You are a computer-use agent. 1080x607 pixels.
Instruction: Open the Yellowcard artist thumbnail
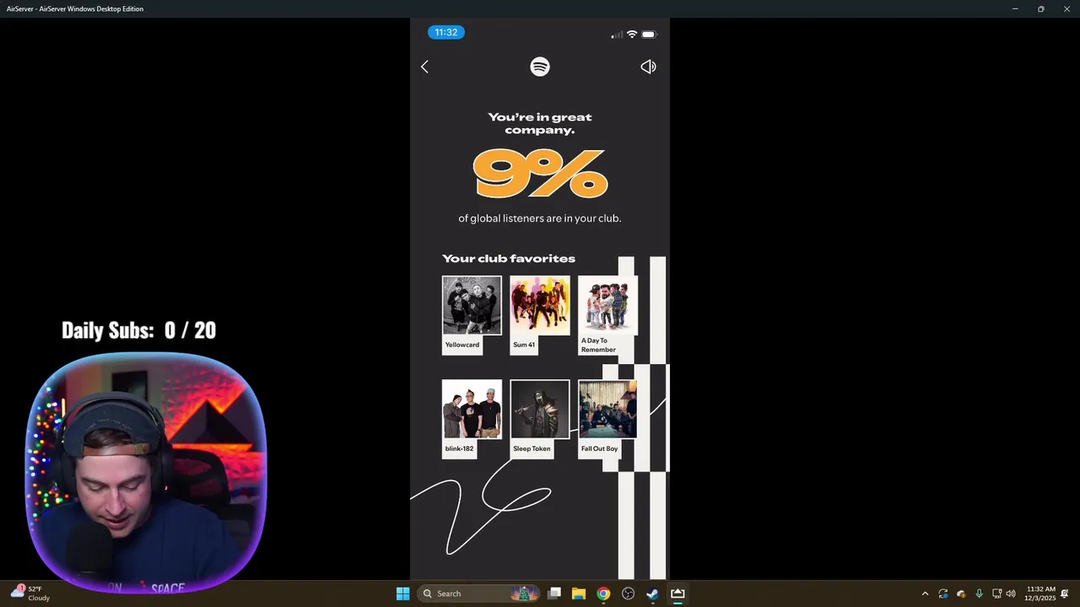click(x=472, y=305)
